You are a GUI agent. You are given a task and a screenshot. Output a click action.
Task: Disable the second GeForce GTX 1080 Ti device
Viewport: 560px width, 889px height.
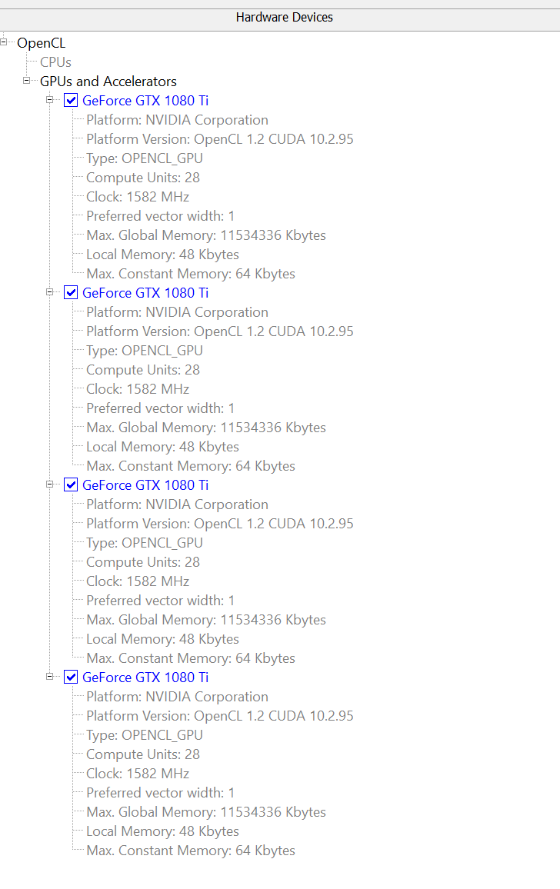(x=71, y=293)
